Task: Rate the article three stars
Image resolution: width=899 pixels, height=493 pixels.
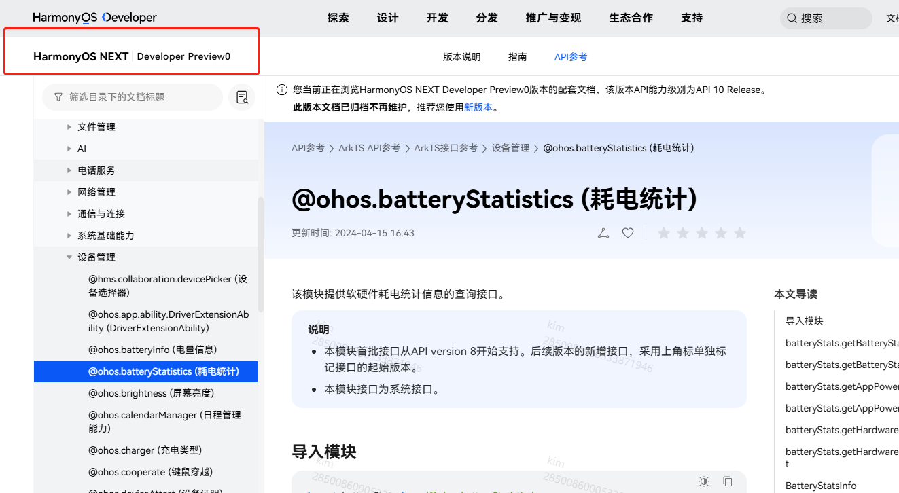Action: [702, 233]
